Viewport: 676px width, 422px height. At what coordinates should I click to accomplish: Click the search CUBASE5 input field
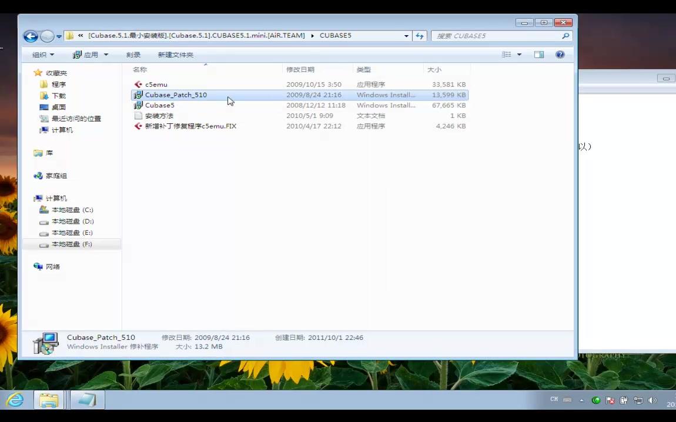pos(496,36)
